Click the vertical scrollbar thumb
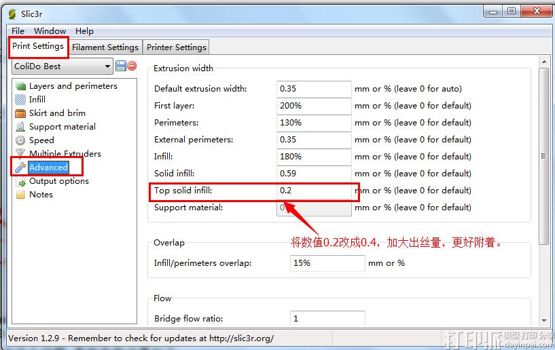The height and width of the screenshot is (350, 555). coord(544,156)
